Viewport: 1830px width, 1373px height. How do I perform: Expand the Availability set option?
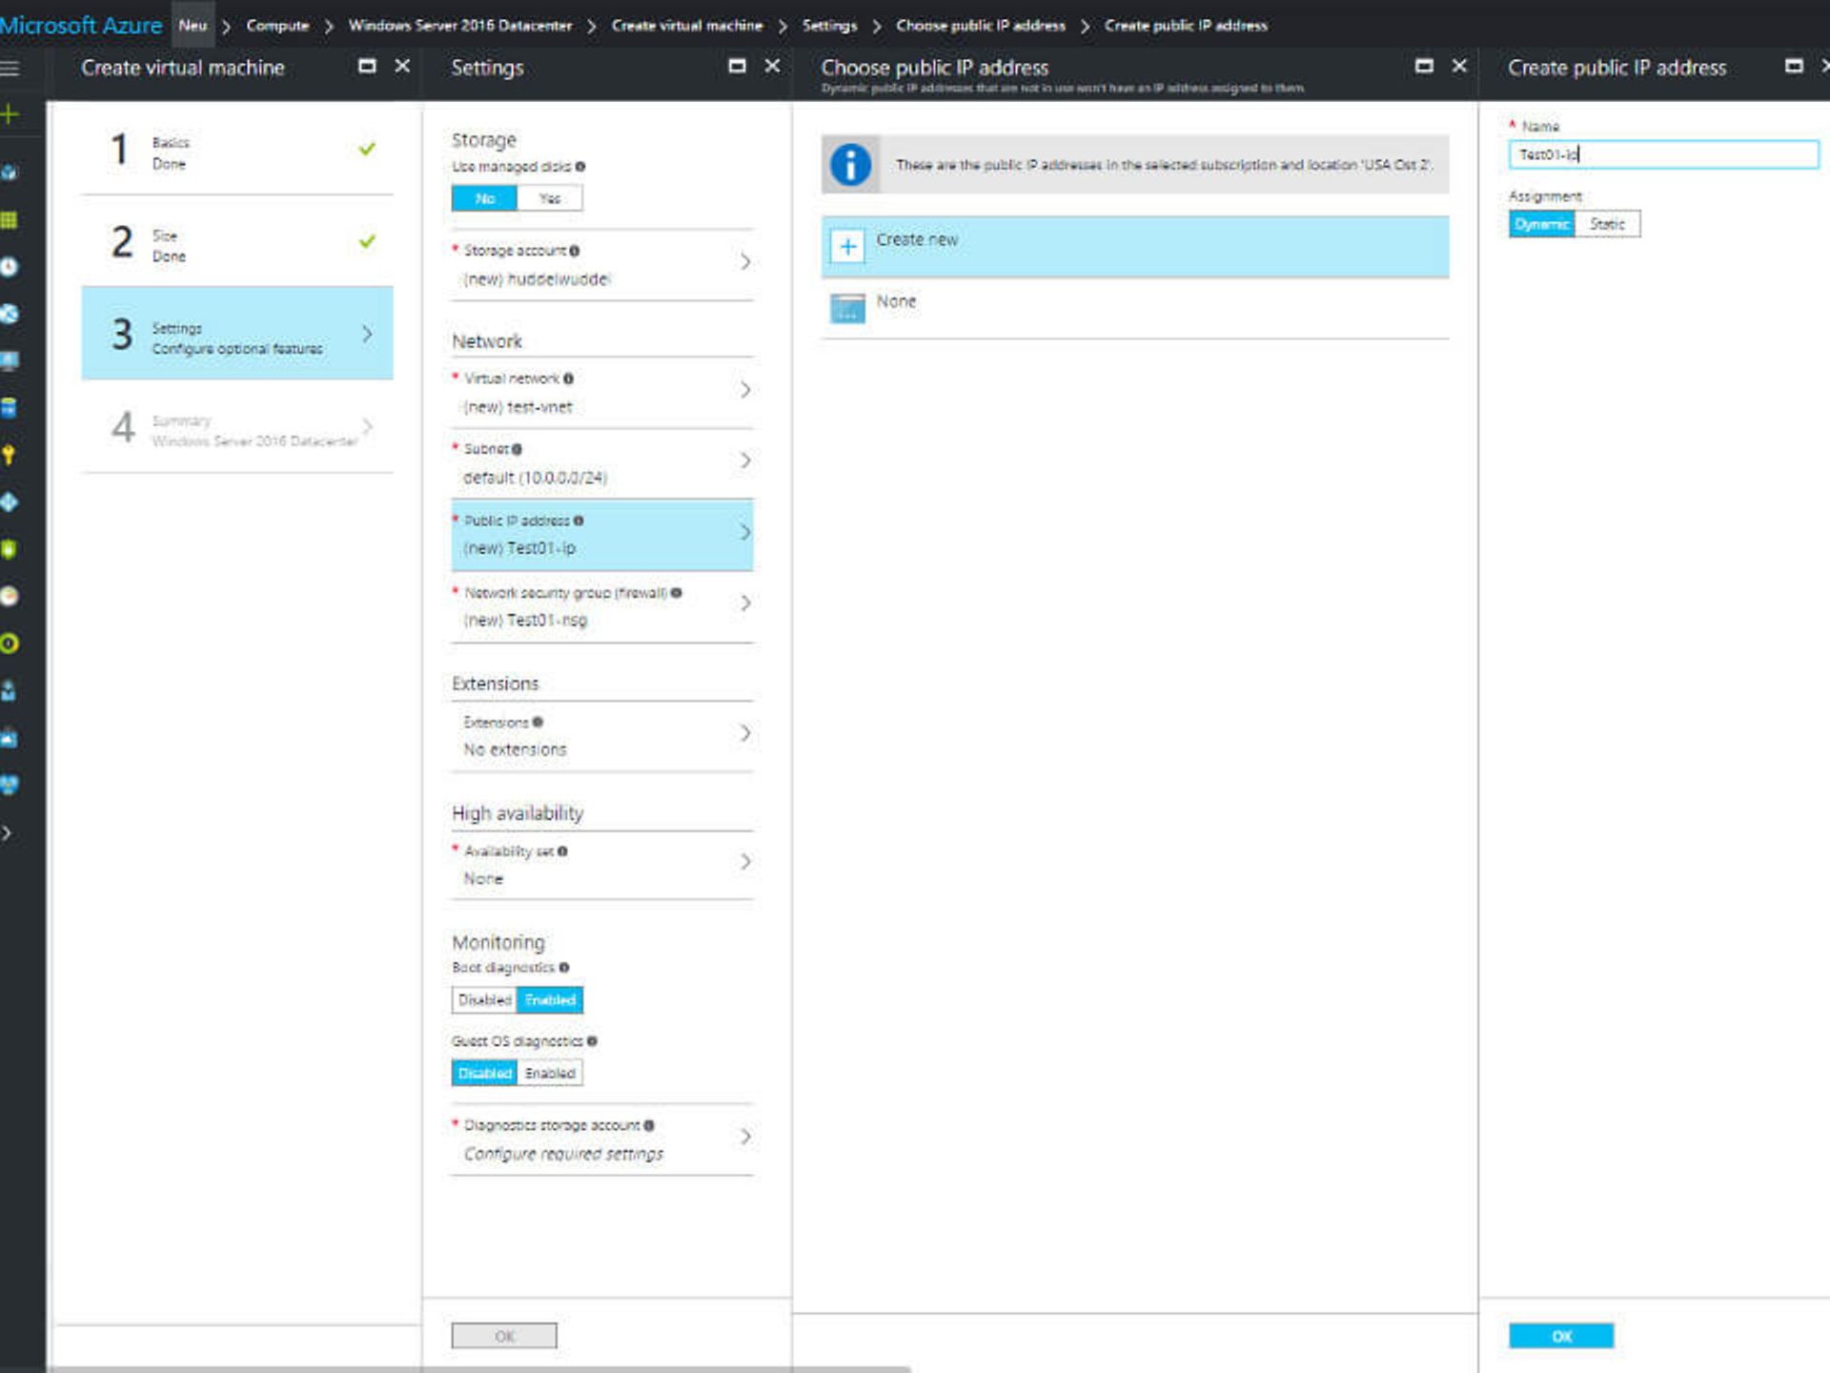click(745, 863)
